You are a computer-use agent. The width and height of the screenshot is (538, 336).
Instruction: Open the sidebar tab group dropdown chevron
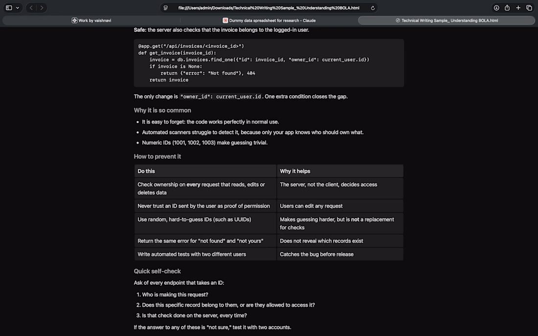(x=18, y=8)
